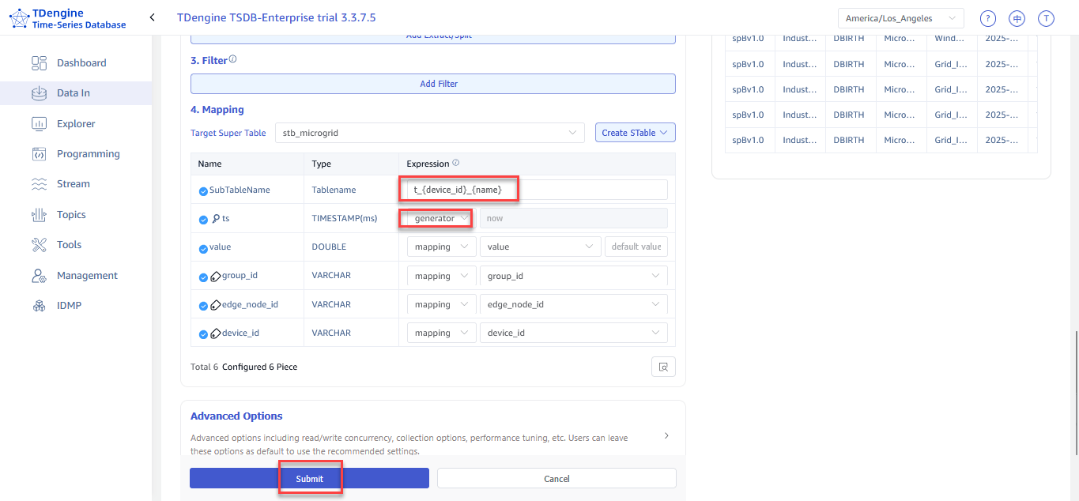This screenshot has width=1079, height=501.
Task: Open the Programming menu item
Action: coord(88,154)
